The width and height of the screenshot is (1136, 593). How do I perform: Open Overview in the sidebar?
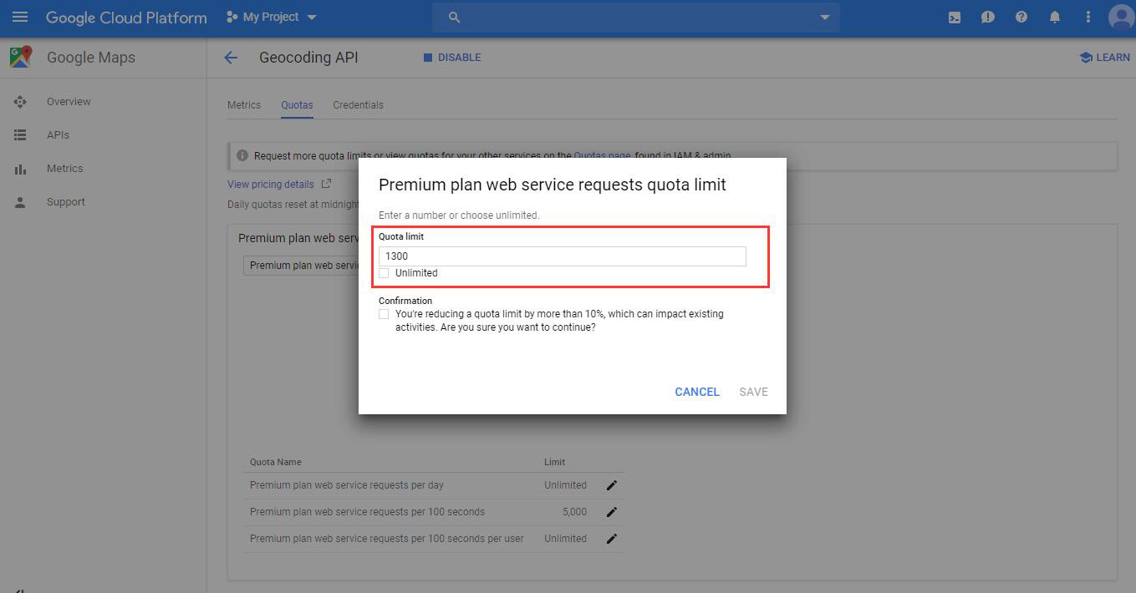(69, 102)
